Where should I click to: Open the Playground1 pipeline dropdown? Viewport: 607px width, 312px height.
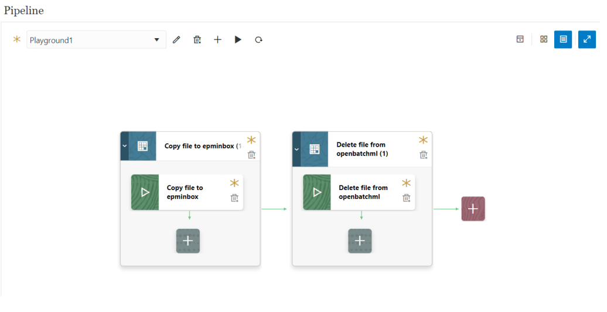(x=97, y=39)
